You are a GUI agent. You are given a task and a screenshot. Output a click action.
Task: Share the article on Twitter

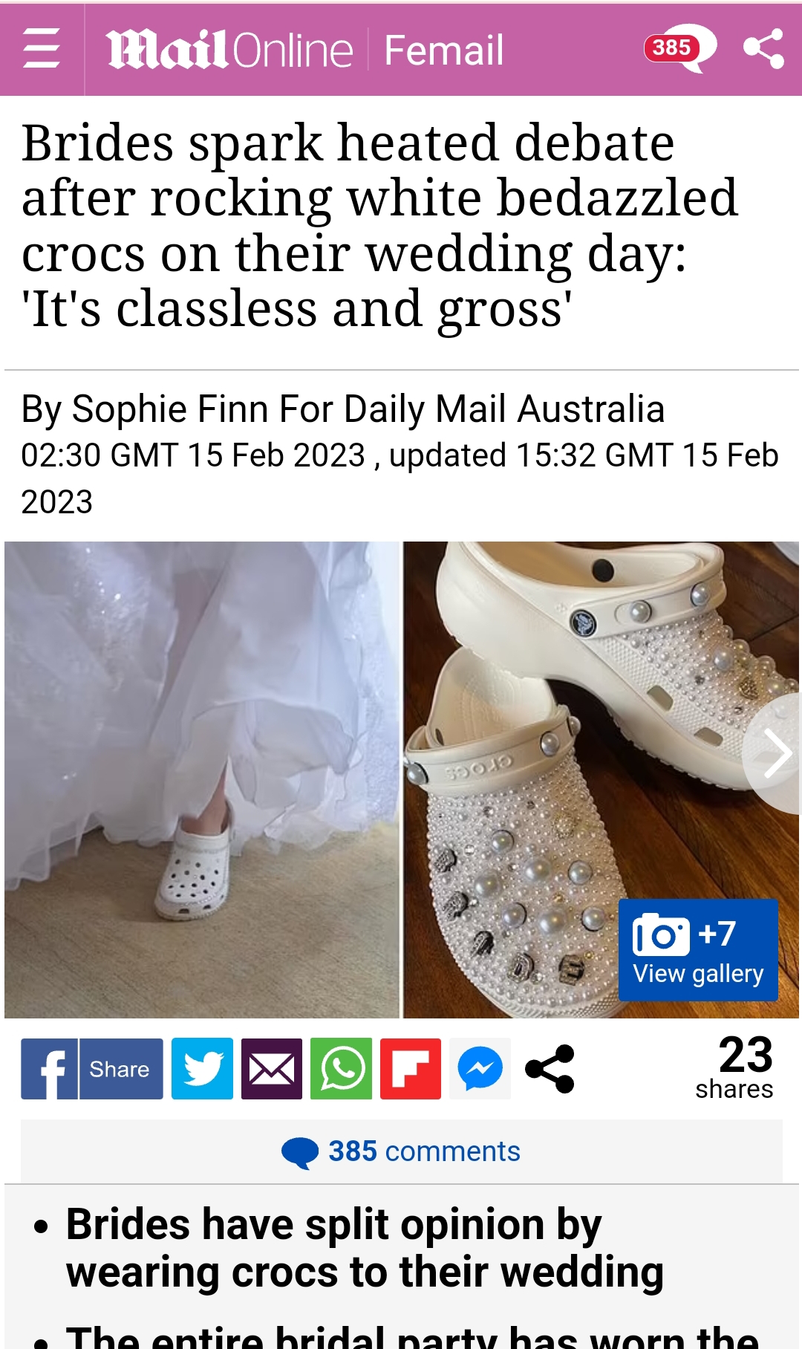[x=202, y=1069]
